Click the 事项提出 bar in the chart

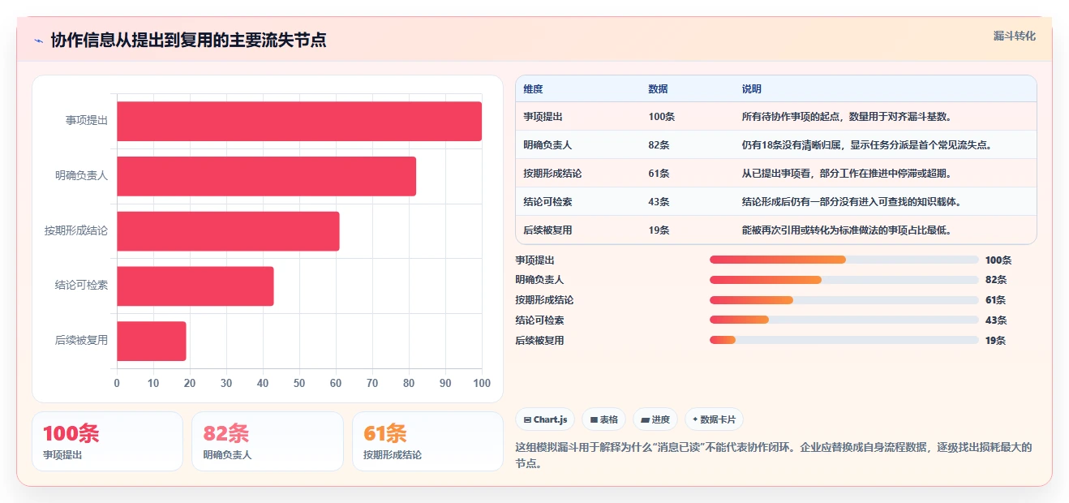click(x=299, y=121)
